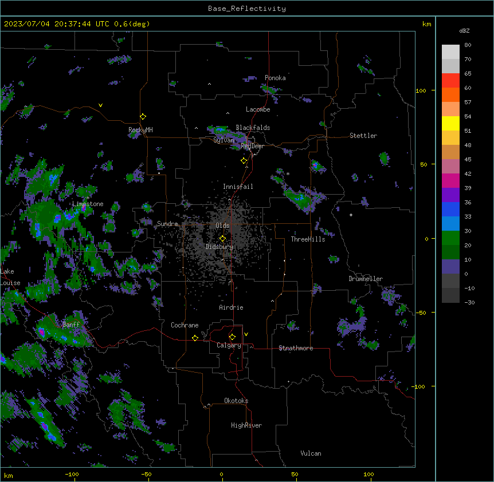This screenshot has height=482, width=494.
Task: Click the yellow diamond marker below Cochrane
Action: [195, 338]
